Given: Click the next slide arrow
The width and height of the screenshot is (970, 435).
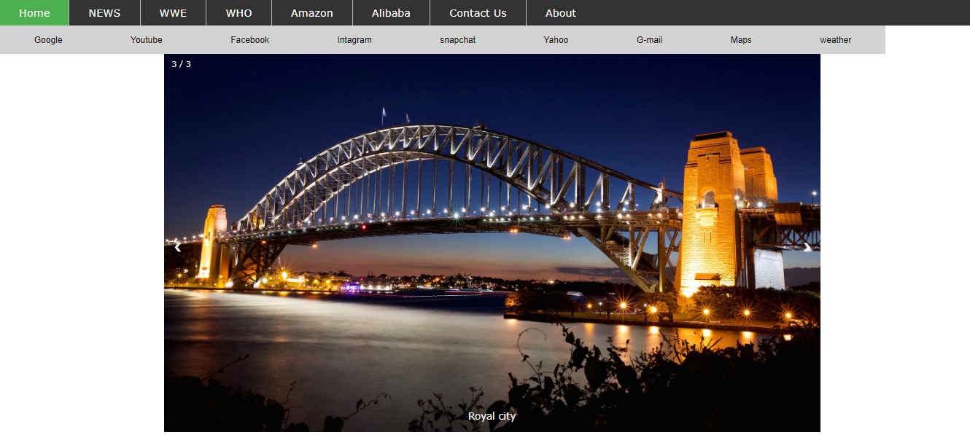Looking at the screenshot, I should [x=807, y=248].
